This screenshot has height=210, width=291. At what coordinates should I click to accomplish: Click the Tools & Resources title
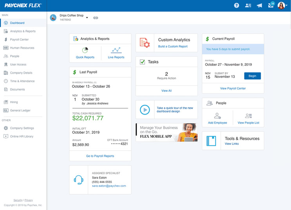click(242, 139)
